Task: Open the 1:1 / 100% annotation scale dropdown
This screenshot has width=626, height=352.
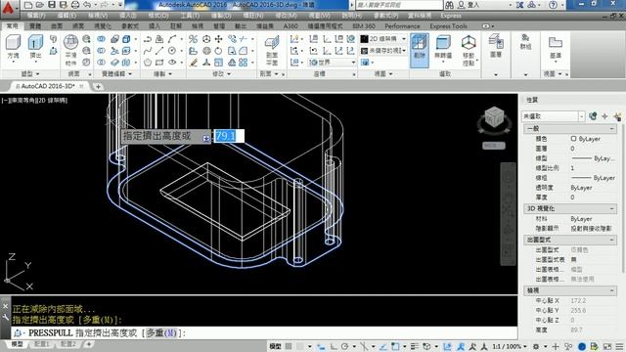Action: point(510,346)
